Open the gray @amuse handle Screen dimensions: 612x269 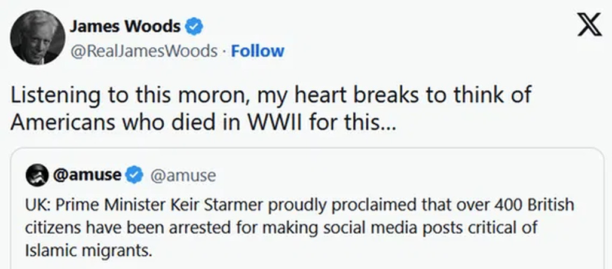182,175
